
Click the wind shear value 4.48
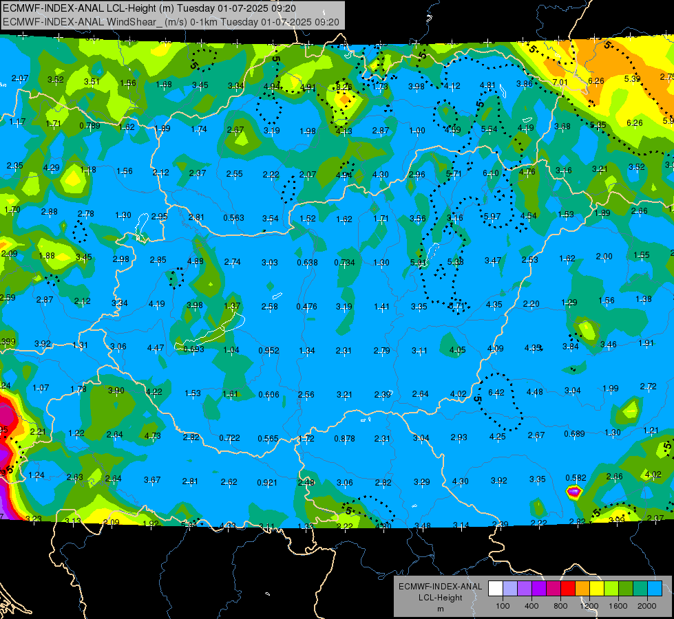coord(534,392)
